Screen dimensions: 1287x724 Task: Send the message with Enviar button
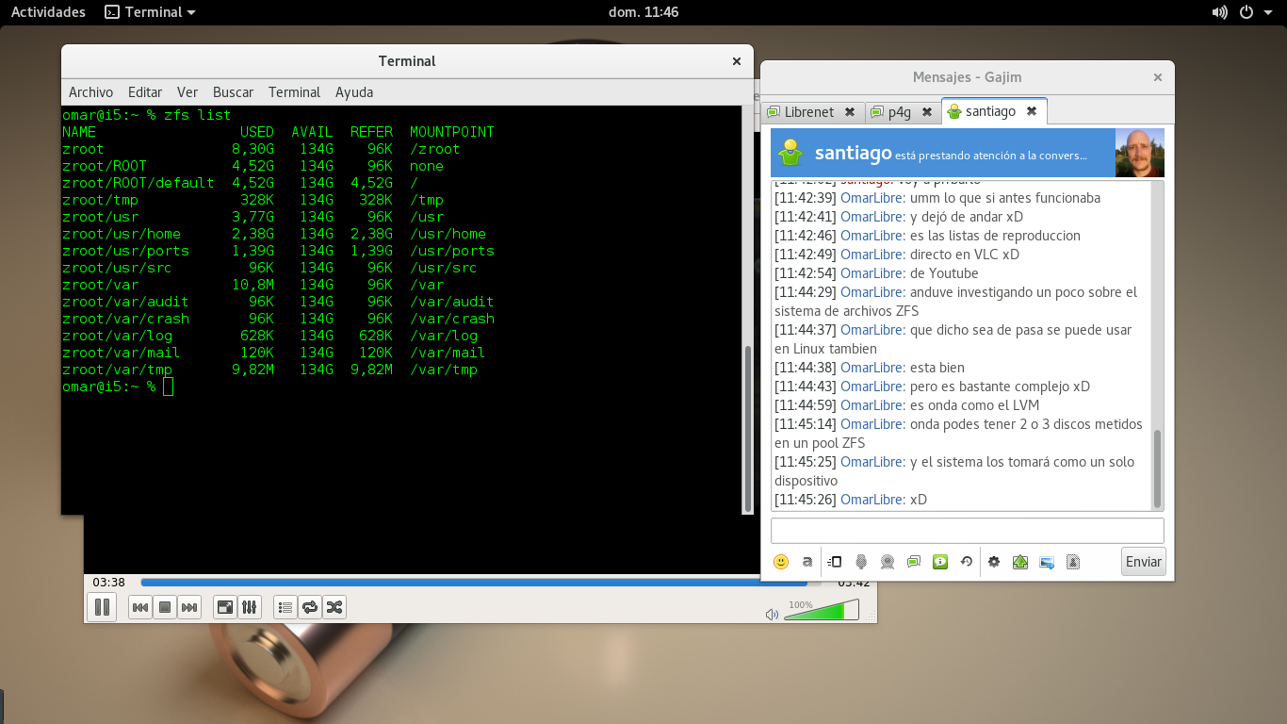[1144, 562]
